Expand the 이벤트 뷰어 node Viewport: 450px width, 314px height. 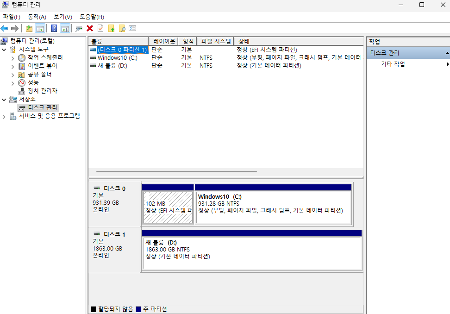click(x=12, y=67)
